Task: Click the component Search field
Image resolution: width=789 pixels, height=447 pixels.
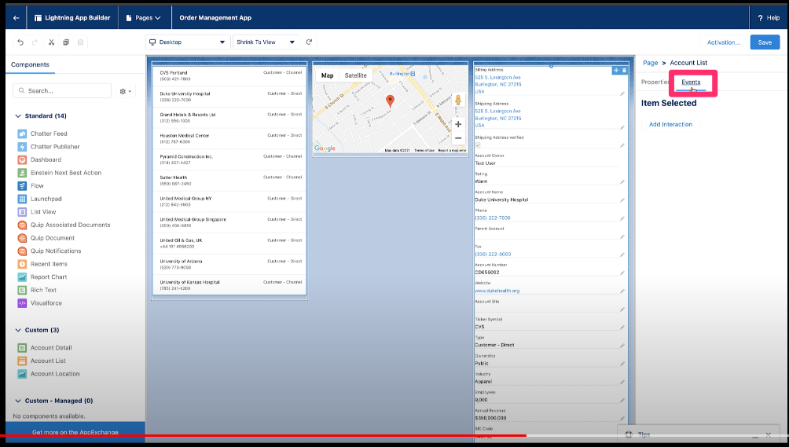Action: (62, 90)
